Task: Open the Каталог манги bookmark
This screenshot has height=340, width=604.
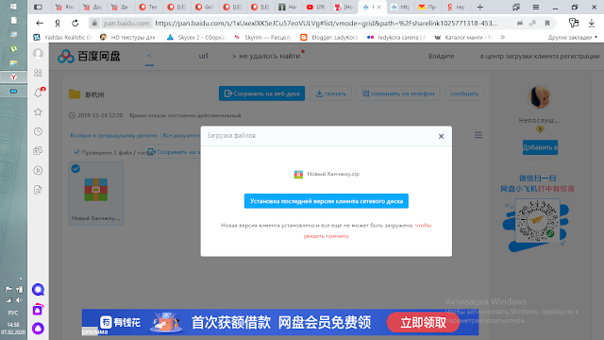Action: click(x=463, y=38)
